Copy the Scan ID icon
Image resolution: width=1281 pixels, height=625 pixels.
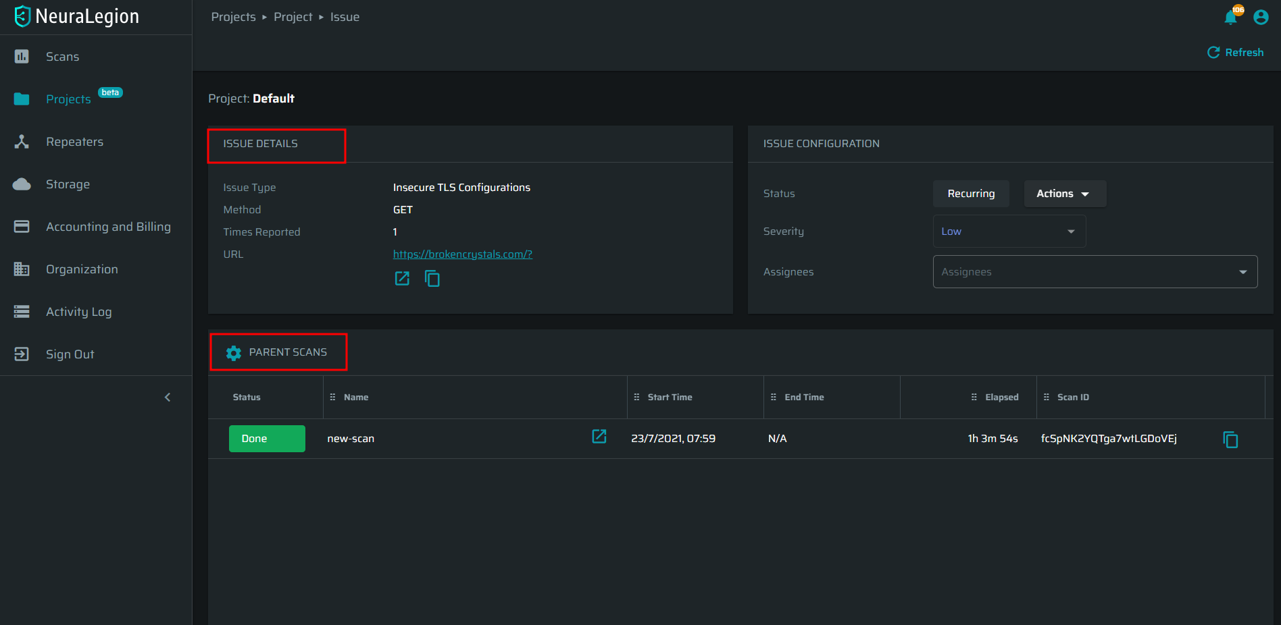click(1230, 439)
